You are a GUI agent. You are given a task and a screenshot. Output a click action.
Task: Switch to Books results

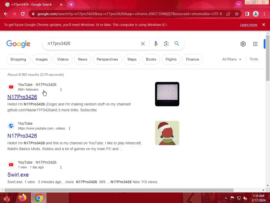point(151,59)
